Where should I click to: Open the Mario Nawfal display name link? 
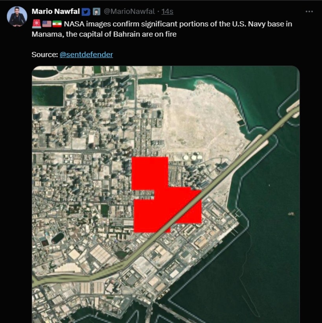pos(56,11)
